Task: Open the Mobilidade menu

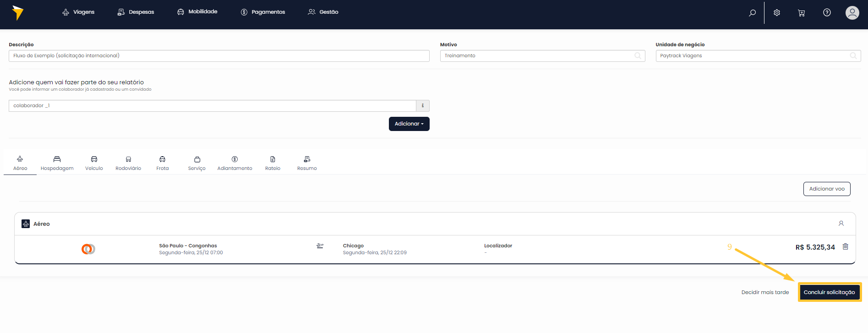Action: pyautogui.click(x=197, y=12)
